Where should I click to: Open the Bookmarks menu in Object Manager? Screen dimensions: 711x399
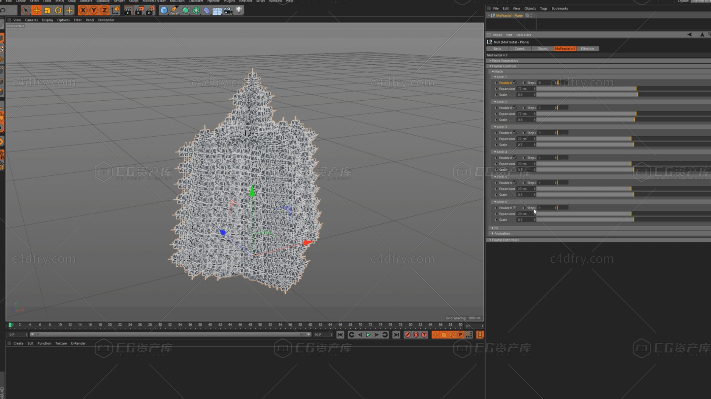560,8
